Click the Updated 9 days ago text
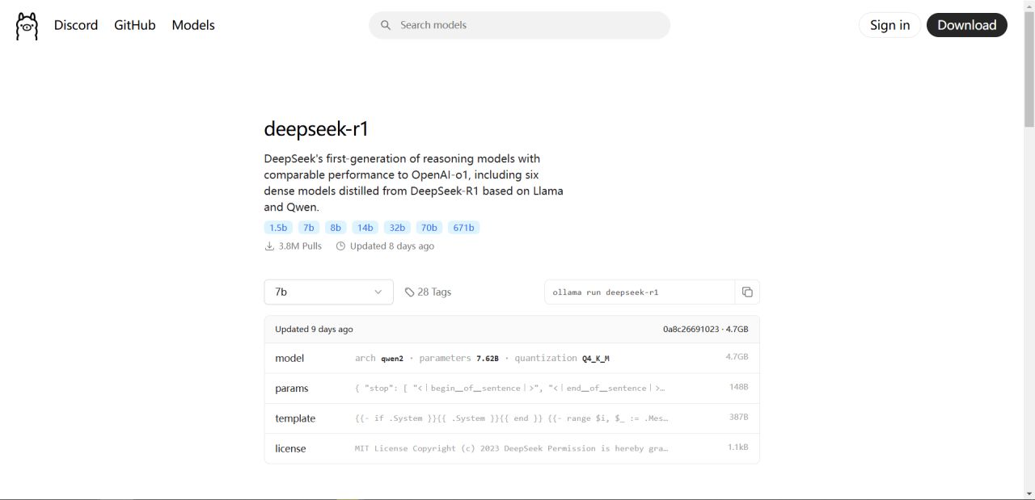 coord(314,330)
